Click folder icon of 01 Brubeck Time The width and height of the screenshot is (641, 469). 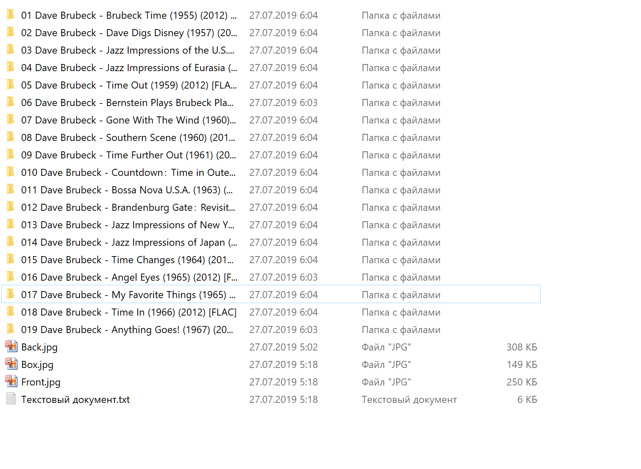pyautogui.click(x=10, y=15)
